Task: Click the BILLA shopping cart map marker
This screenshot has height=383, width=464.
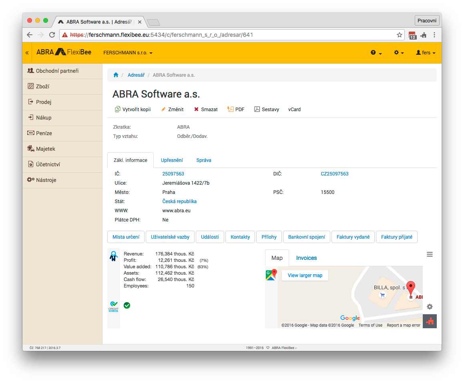Action: (x=383, y=295)
